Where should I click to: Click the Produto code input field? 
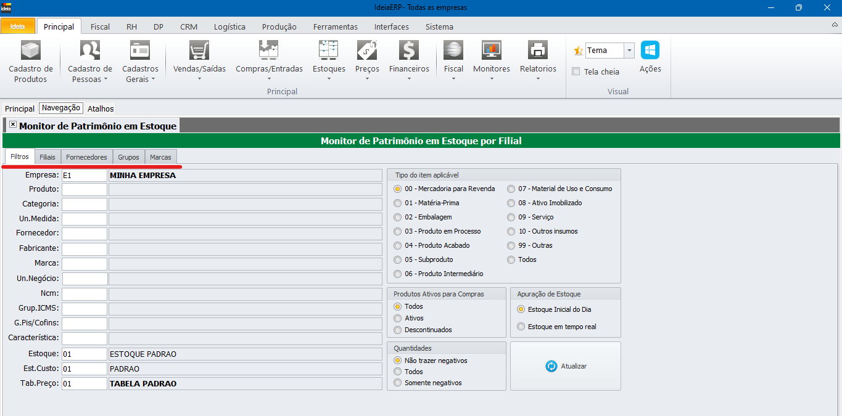coord(85,189)
